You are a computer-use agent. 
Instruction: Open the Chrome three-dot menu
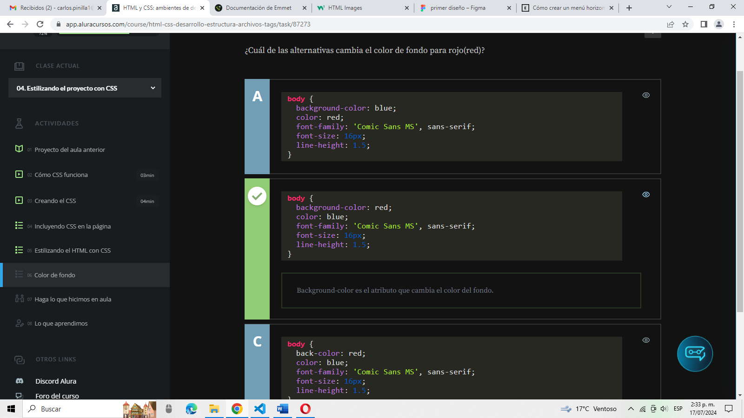734,24
